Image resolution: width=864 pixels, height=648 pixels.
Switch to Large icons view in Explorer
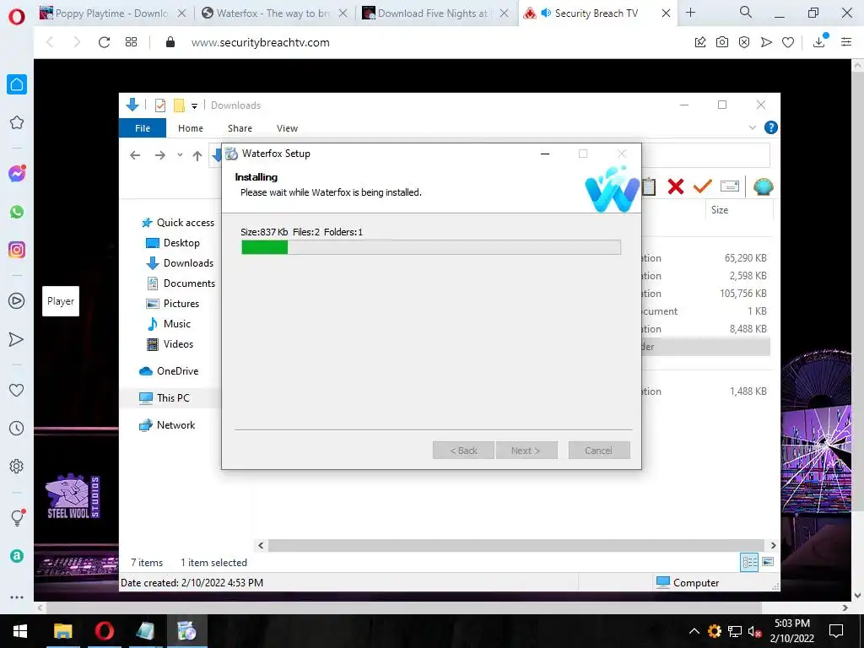768,562
